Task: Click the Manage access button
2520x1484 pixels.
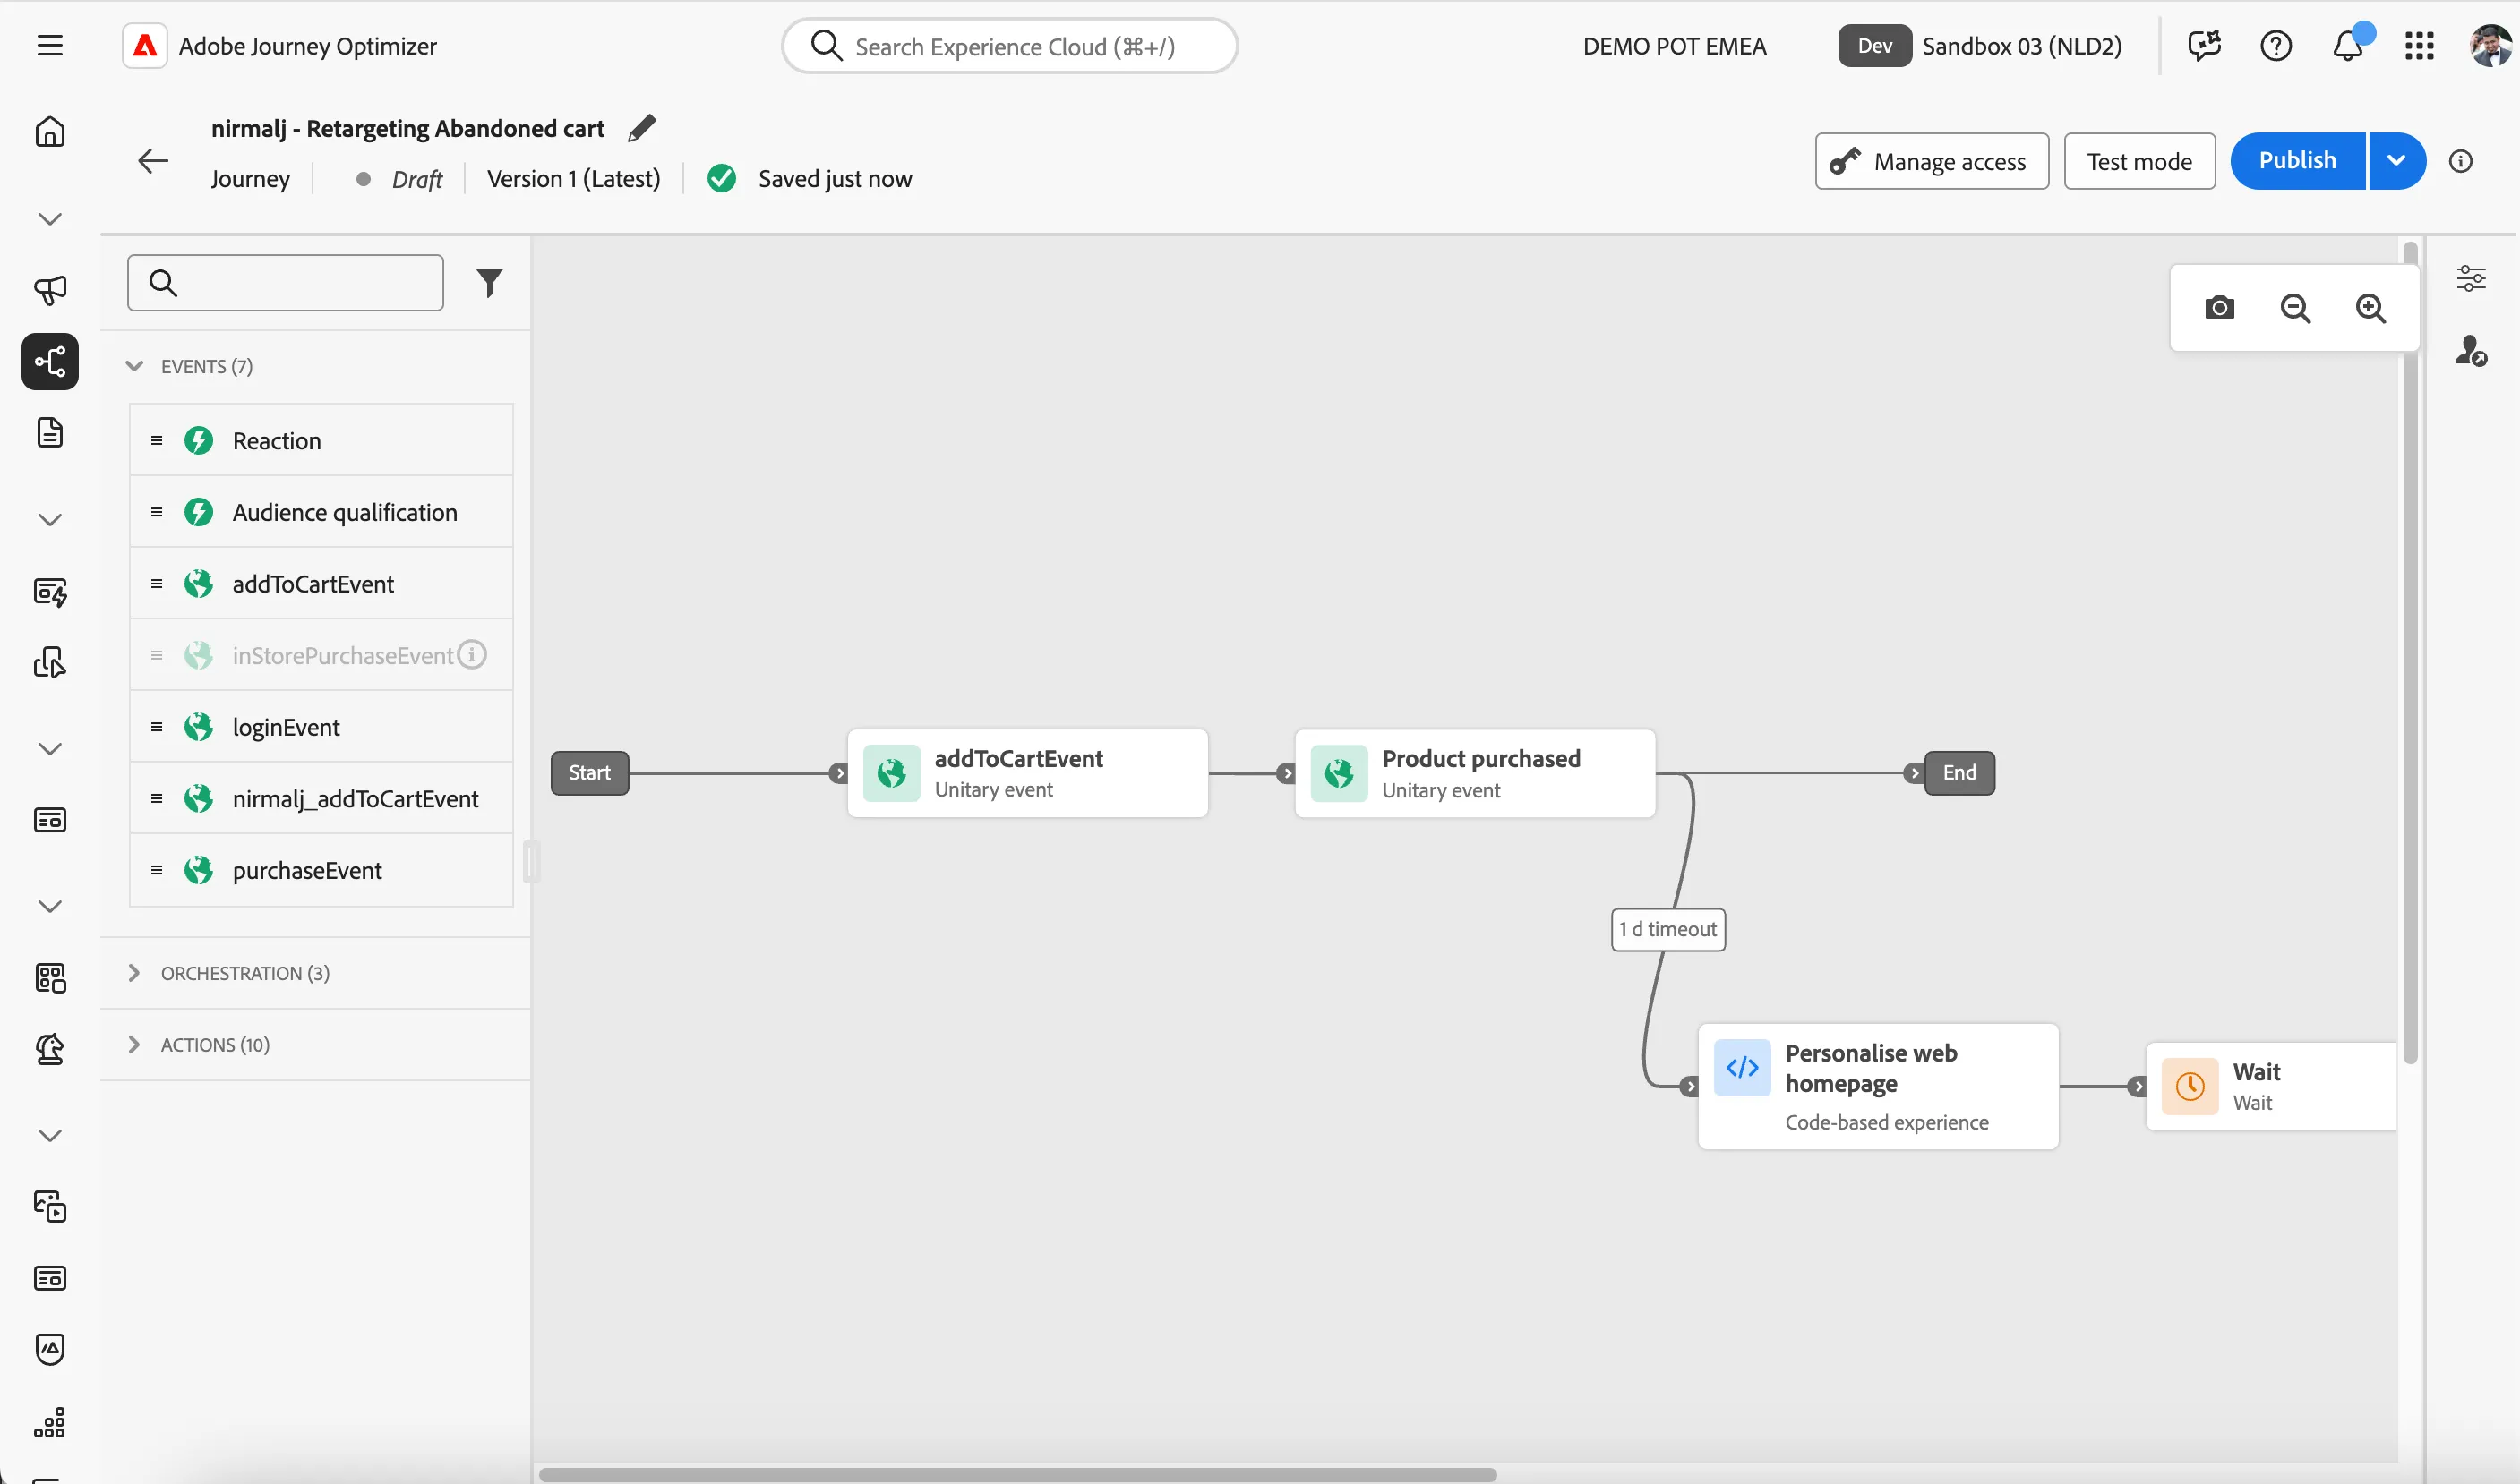Action: pyautogui.click(x=1932, y=161)
